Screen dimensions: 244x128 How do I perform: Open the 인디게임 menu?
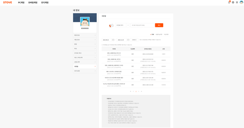[45, 2]
